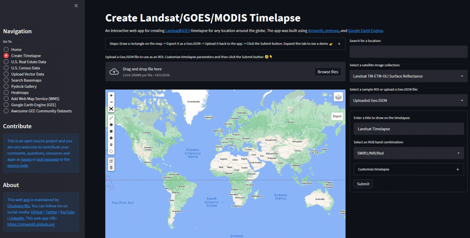Open the pull requests link
The height and width of the screenshot is (238, 470).
48,160
